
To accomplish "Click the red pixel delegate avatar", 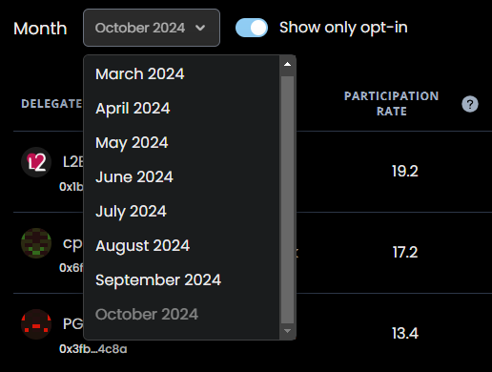I will pyautogui.click(x=36, y=324).
